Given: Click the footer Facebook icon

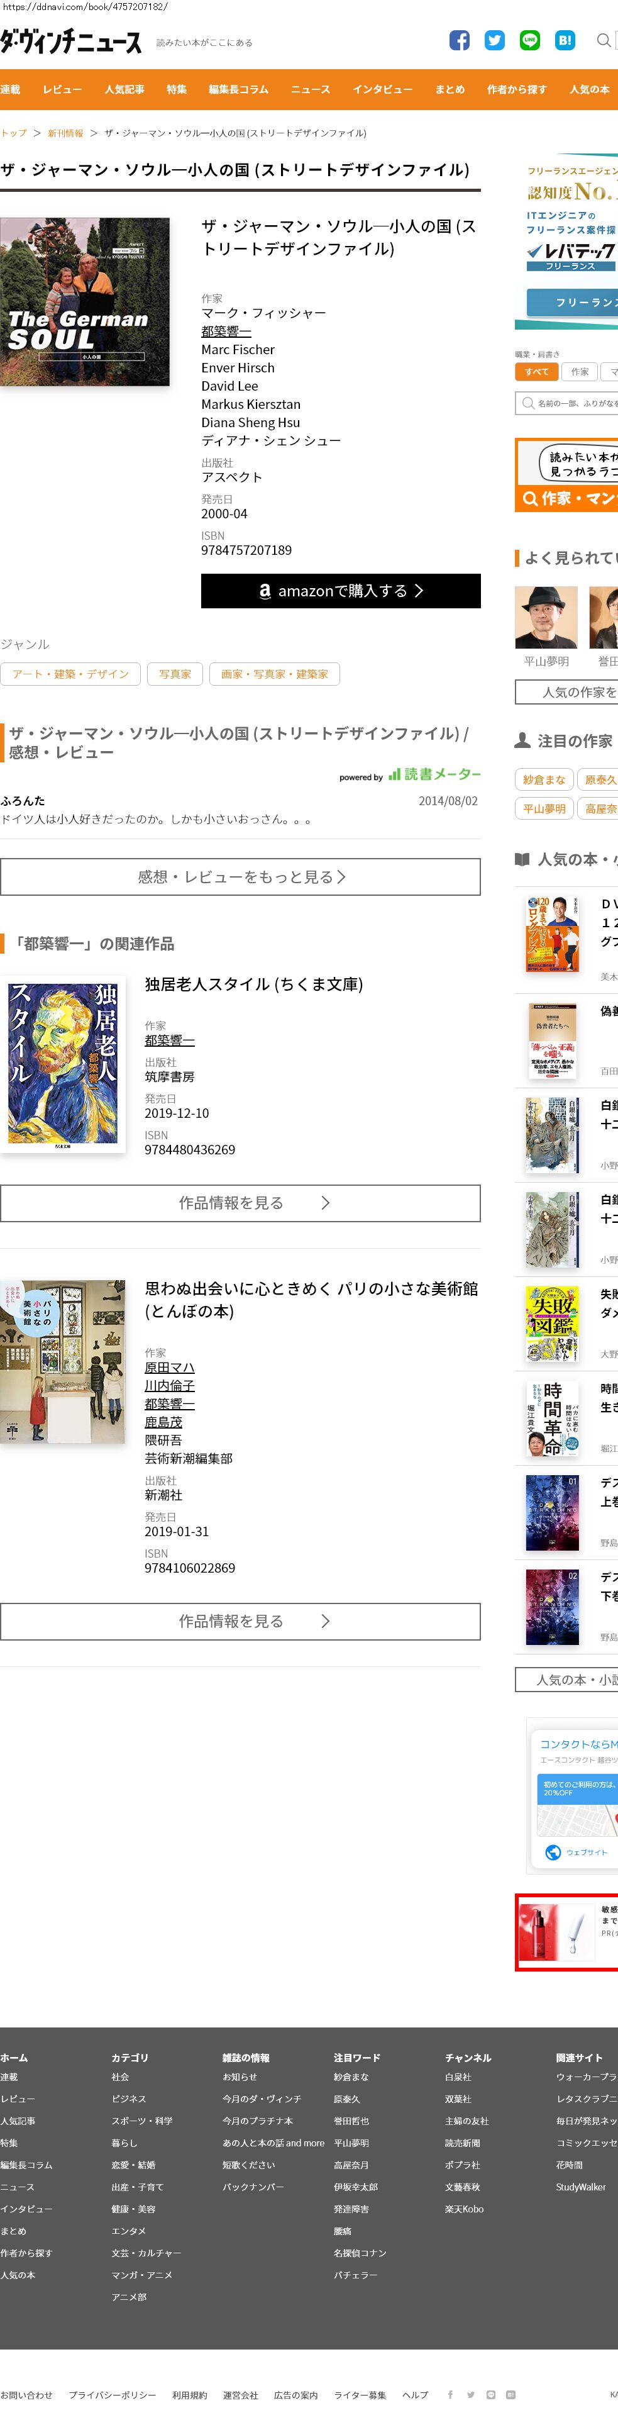Looking at the screenshot, I should 450,2395.
